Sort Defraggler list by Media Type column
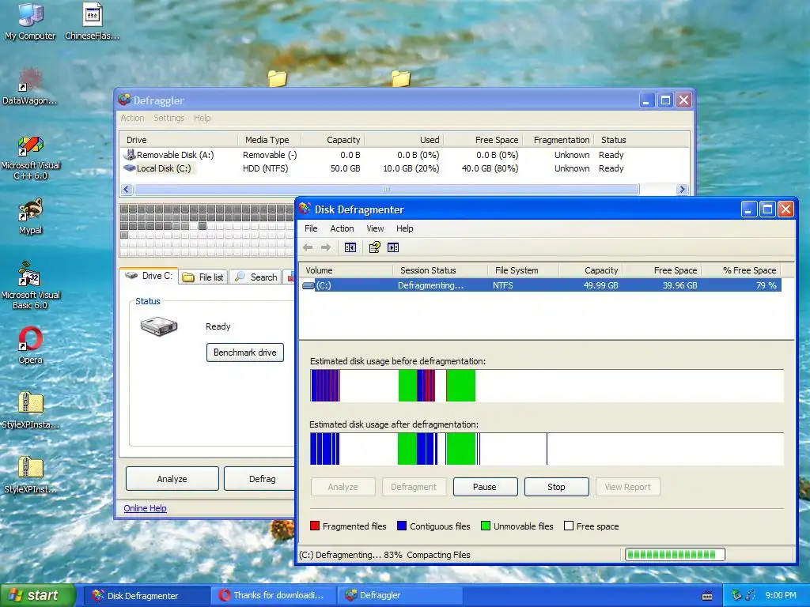The height and width of the screenshot is (607, 810). point(269,140)
